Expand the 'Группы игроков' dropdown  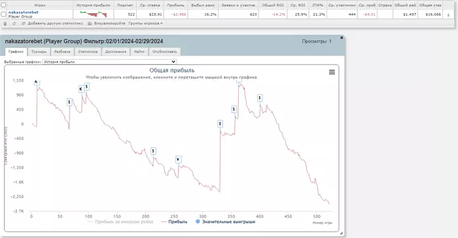[145, 24]
